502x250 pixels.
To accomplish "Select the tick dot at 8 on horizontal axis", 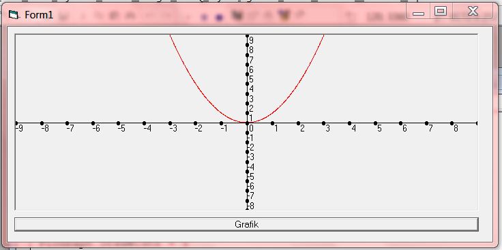I will (x=452, y=123).
